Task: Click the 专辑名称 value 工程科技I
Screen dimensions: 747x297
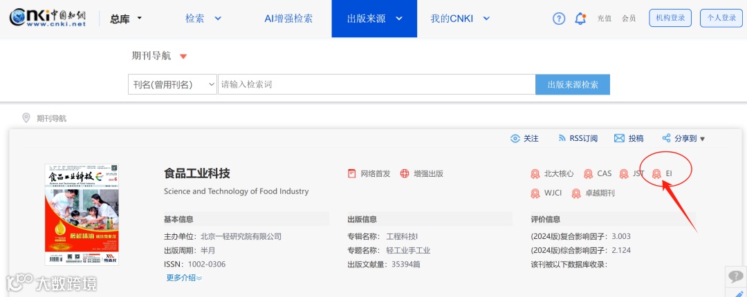Action: click(402, 236)
